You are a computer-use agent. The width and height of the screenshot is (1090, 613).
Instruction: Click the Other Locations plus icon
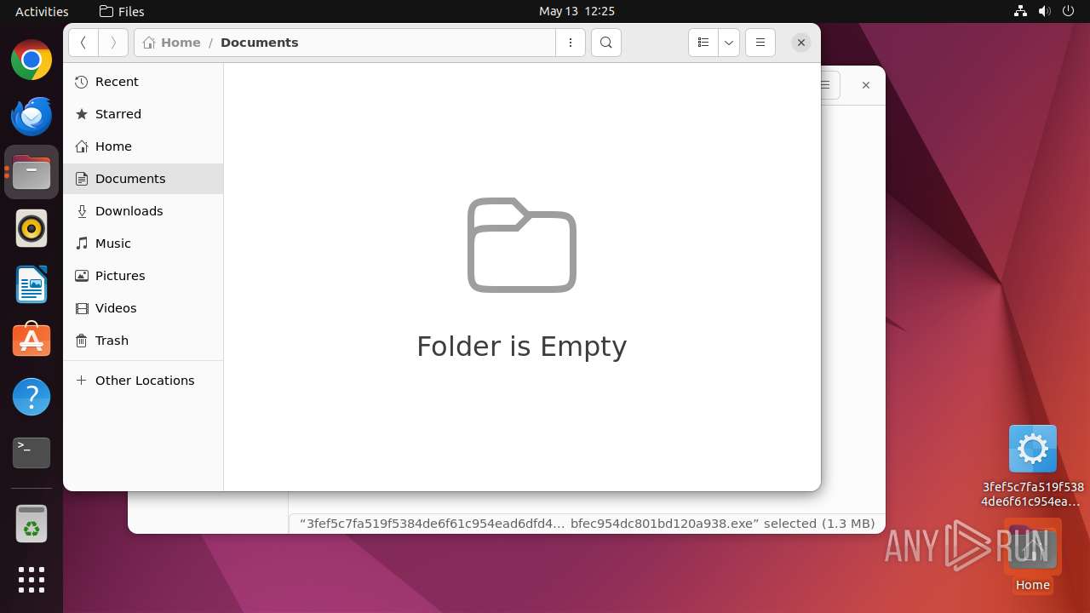coord(82,381)
